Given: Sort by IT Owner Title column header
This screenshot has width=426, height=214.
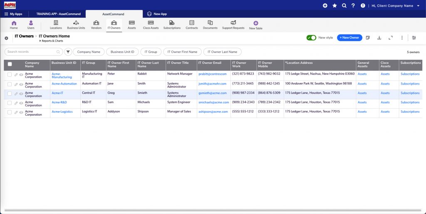Looking at the screenshot, I should [x=178, y=63].
